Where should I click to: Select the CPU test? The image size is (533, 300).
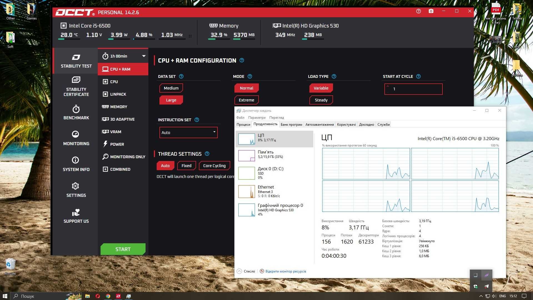pyautogui.click(x=123, y=82)
